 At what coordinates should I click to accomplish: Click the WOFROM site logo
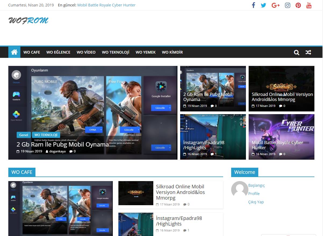coord(28,20)
